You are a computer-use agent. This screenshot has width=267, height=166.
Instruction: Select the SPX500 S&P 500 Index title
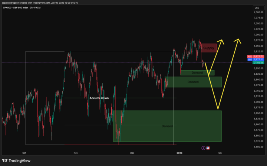[x=22, y=8]
